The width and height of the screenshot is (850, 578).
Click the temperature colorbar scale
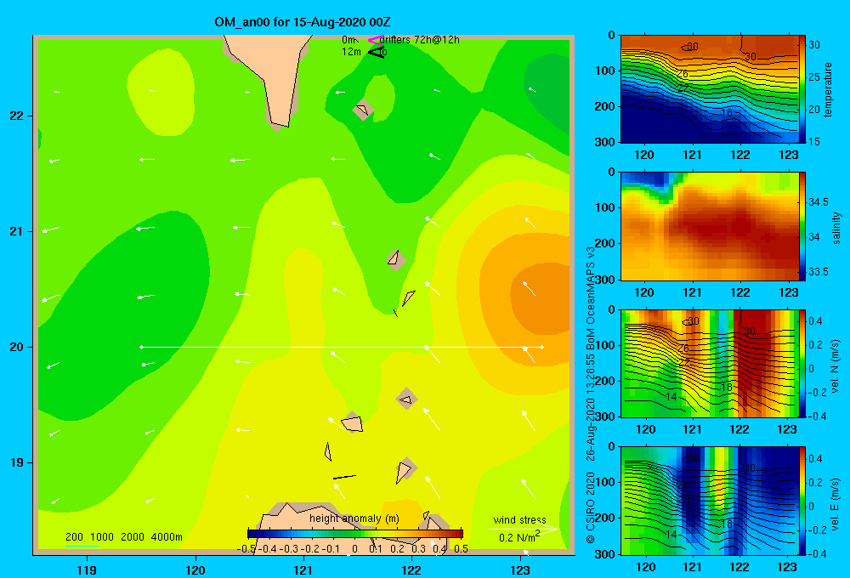(x=802, y=89)
